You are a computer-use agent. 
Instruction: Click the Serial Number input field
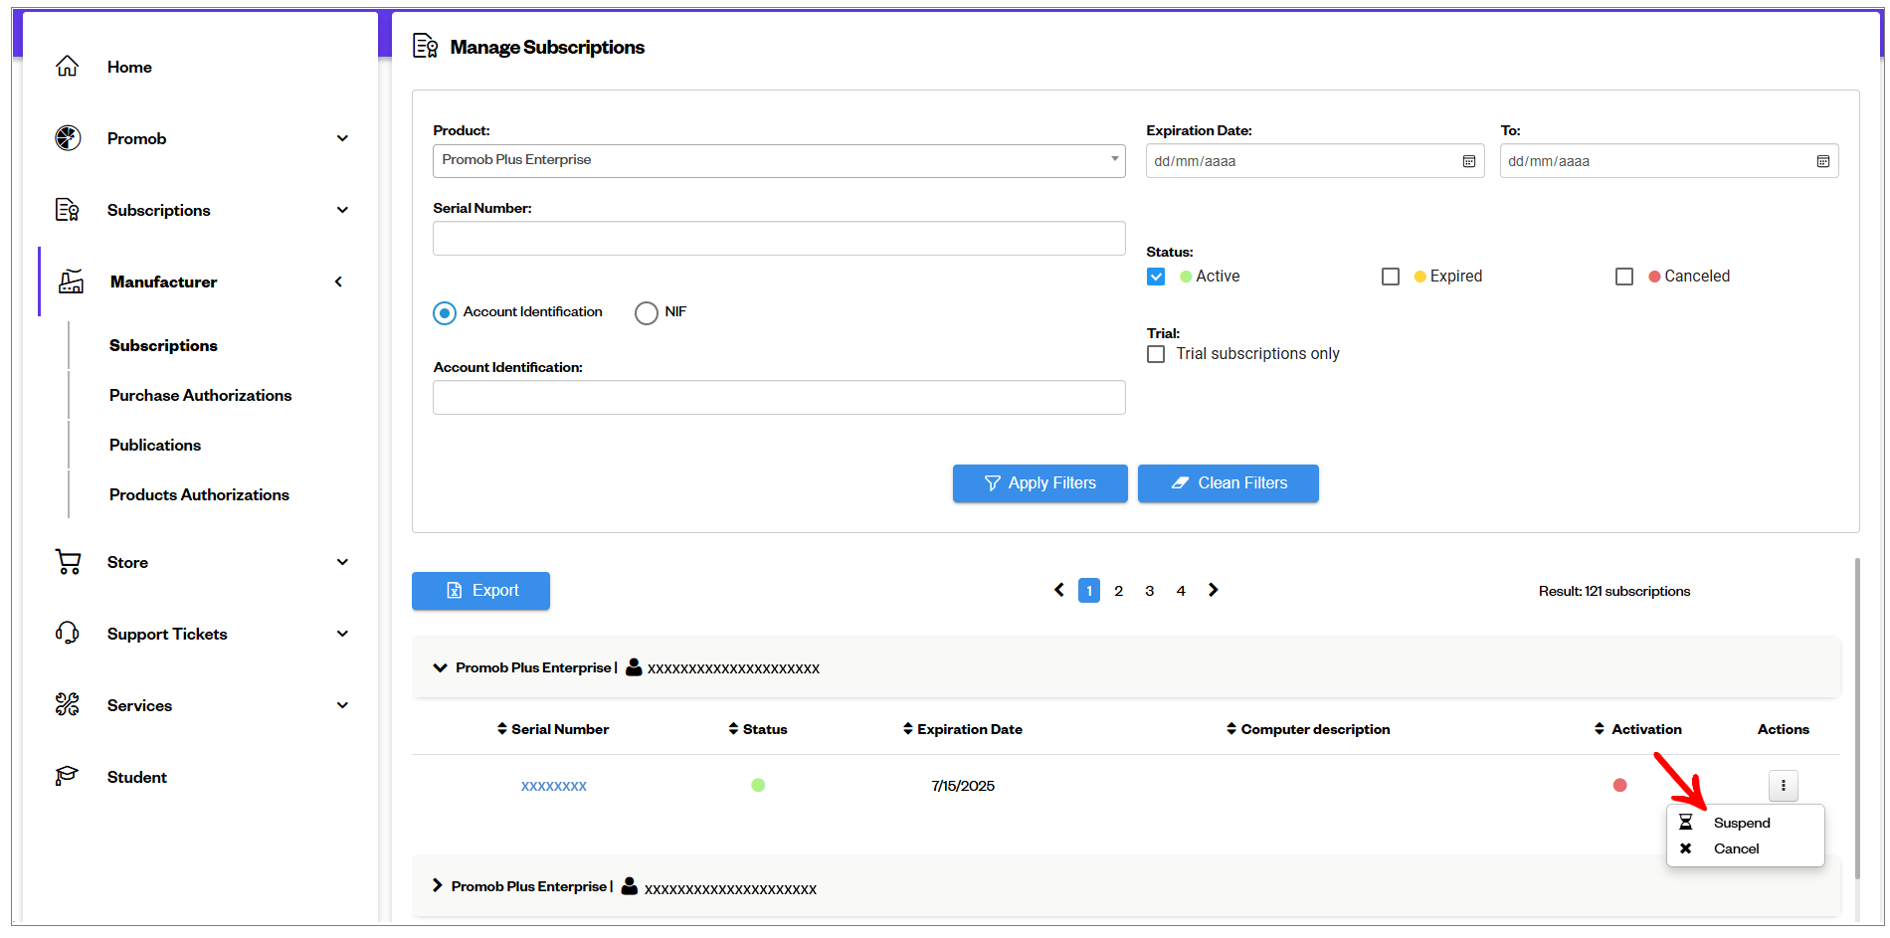pyautogui.click(x=779, y=239)
